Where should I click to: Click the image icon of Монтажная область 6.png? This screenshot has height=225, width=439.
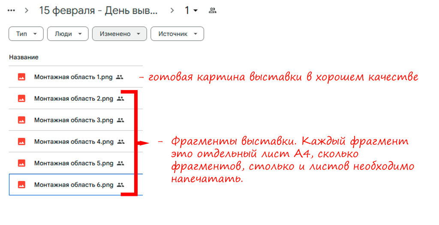[21, 185]
